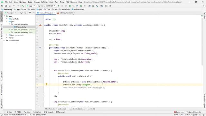The height and width of the screenshot is (116, 206).
Task: Expand the java (generated) folder
Action: tap(7, 35)
